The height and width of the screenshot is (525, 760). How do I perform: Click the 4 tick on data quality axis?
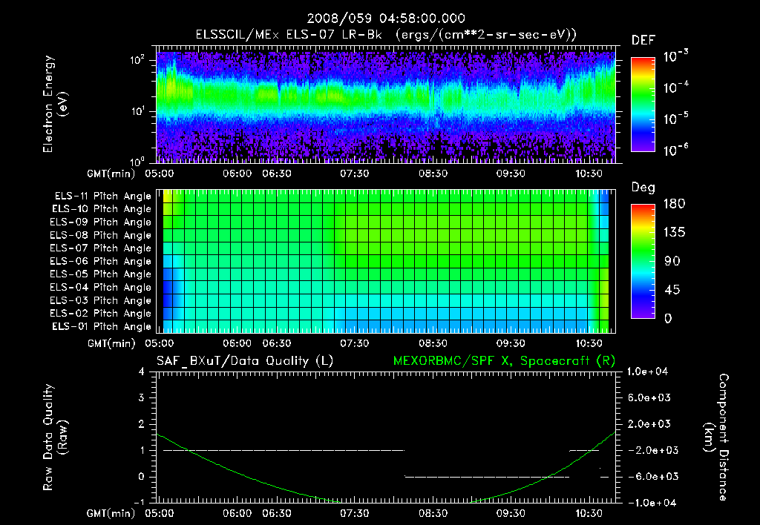coord(141,372)
